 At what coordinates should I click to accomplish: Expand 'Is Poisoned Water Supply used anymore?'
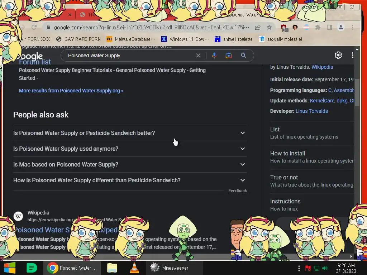point(130,149)
